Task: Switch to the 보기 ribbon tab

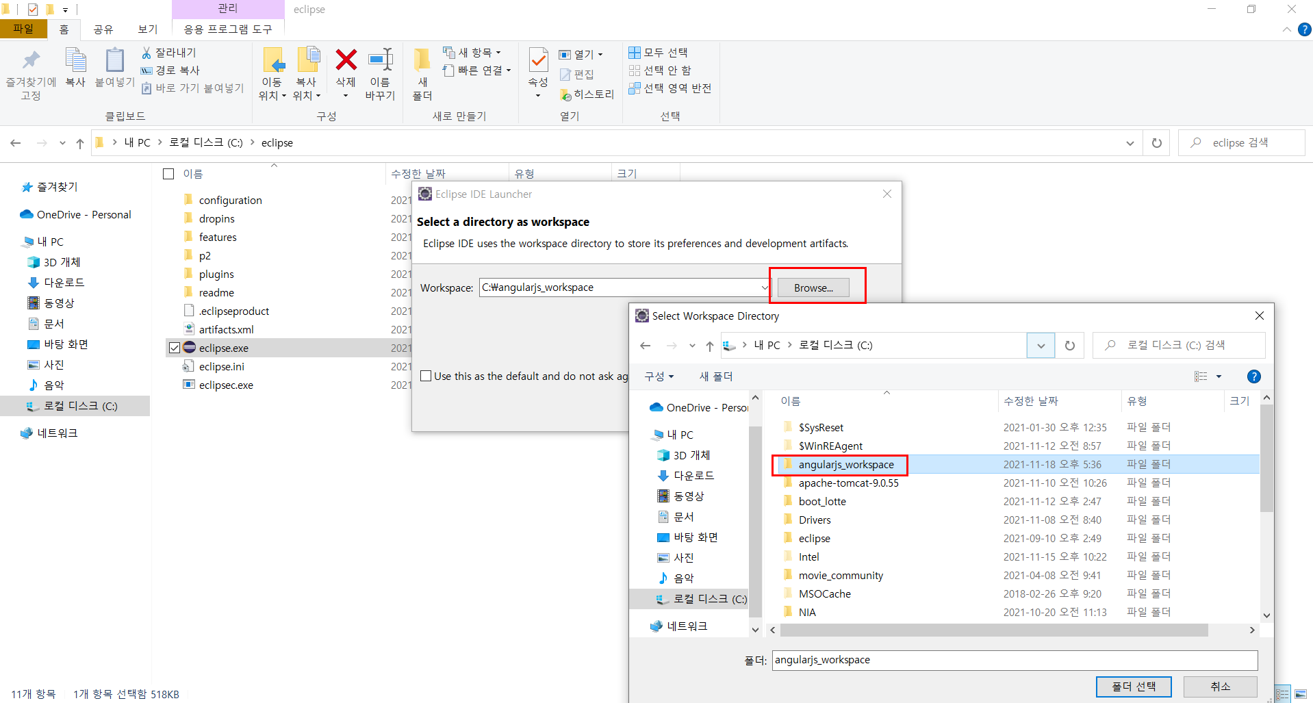Action: pyautogui.click(x=147, y=29)
